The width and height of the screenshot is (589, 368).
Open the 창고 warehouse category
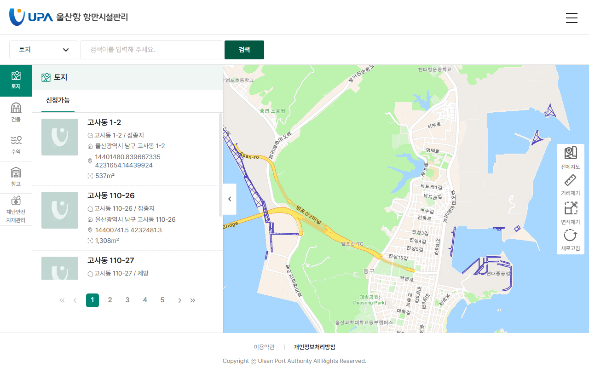pyautogui.click(x=16, y=177)
